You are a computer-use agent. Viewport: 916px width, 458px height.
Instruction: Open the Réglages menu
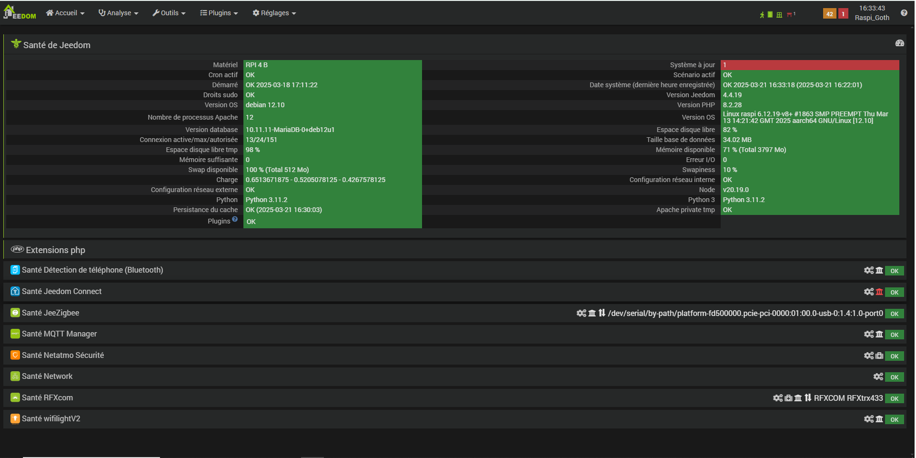click(x=274, y=13)
